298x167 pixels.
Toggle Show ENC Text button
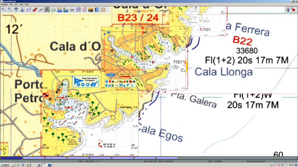[x=48, y=9]
